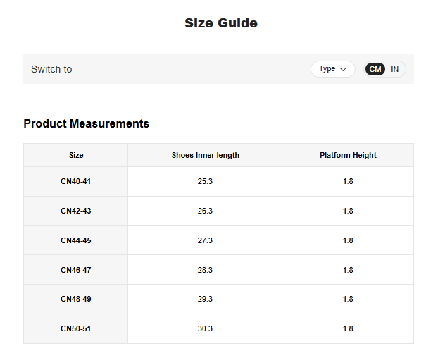Click platform height value in CN48-49 row
The image size is (426, 351).
348,299
